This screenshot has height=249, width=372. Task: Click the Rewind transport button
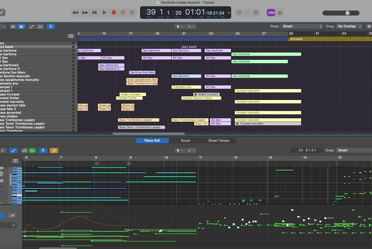click(x=76, y=13)
